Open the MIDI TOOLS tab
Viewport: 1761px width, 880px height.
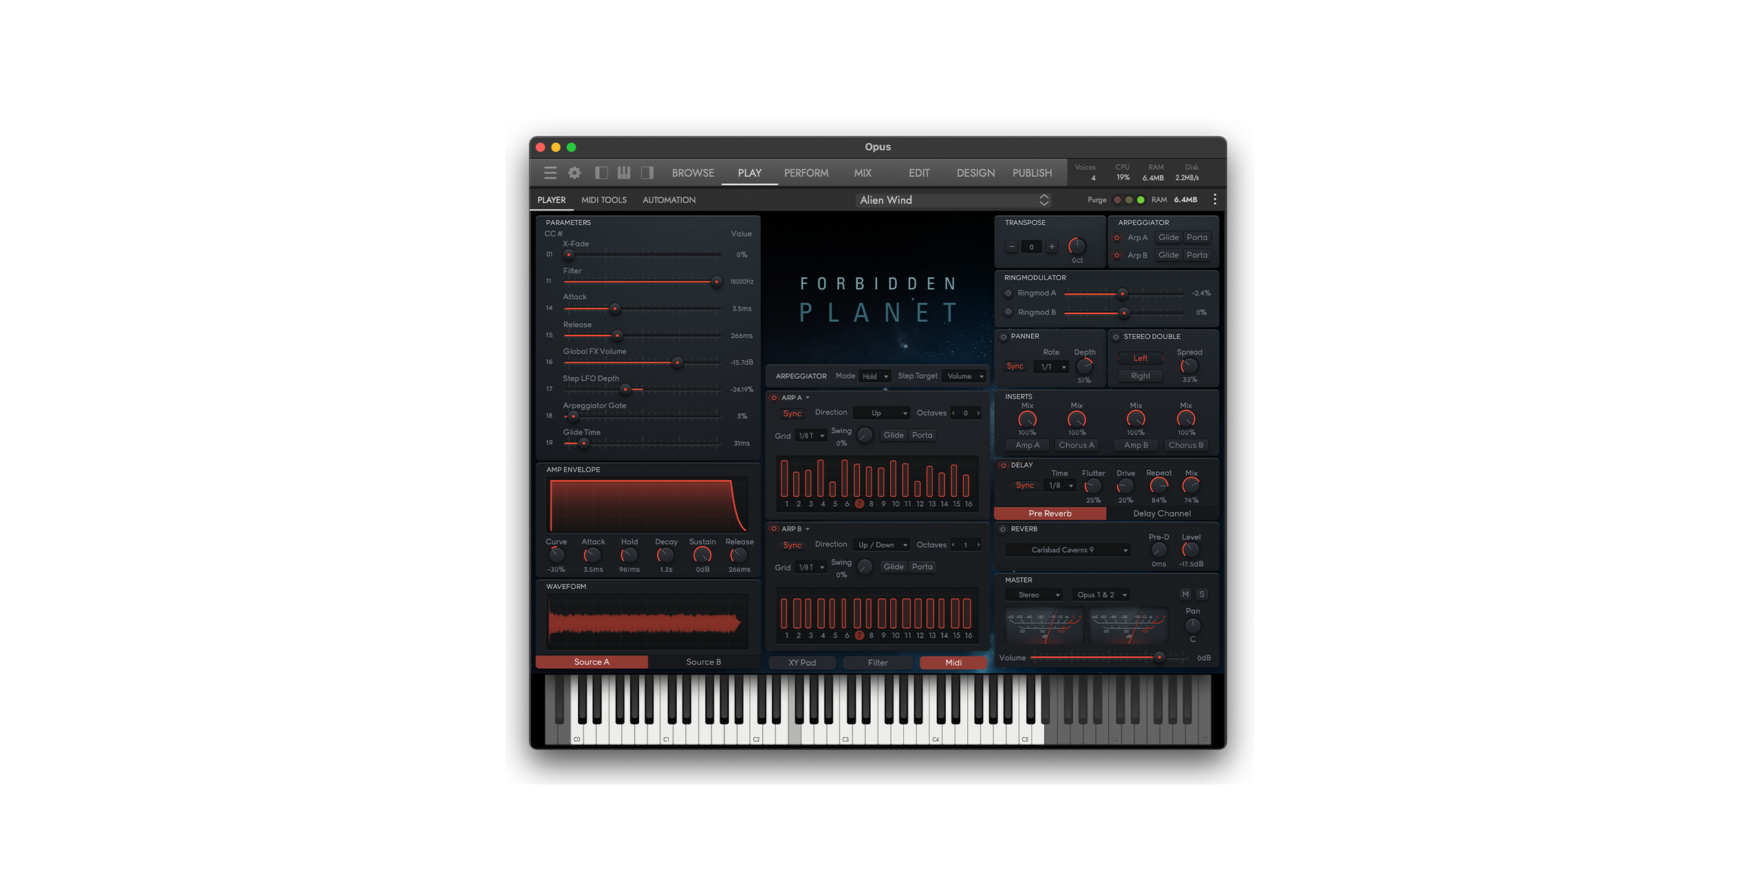[603, 200]
